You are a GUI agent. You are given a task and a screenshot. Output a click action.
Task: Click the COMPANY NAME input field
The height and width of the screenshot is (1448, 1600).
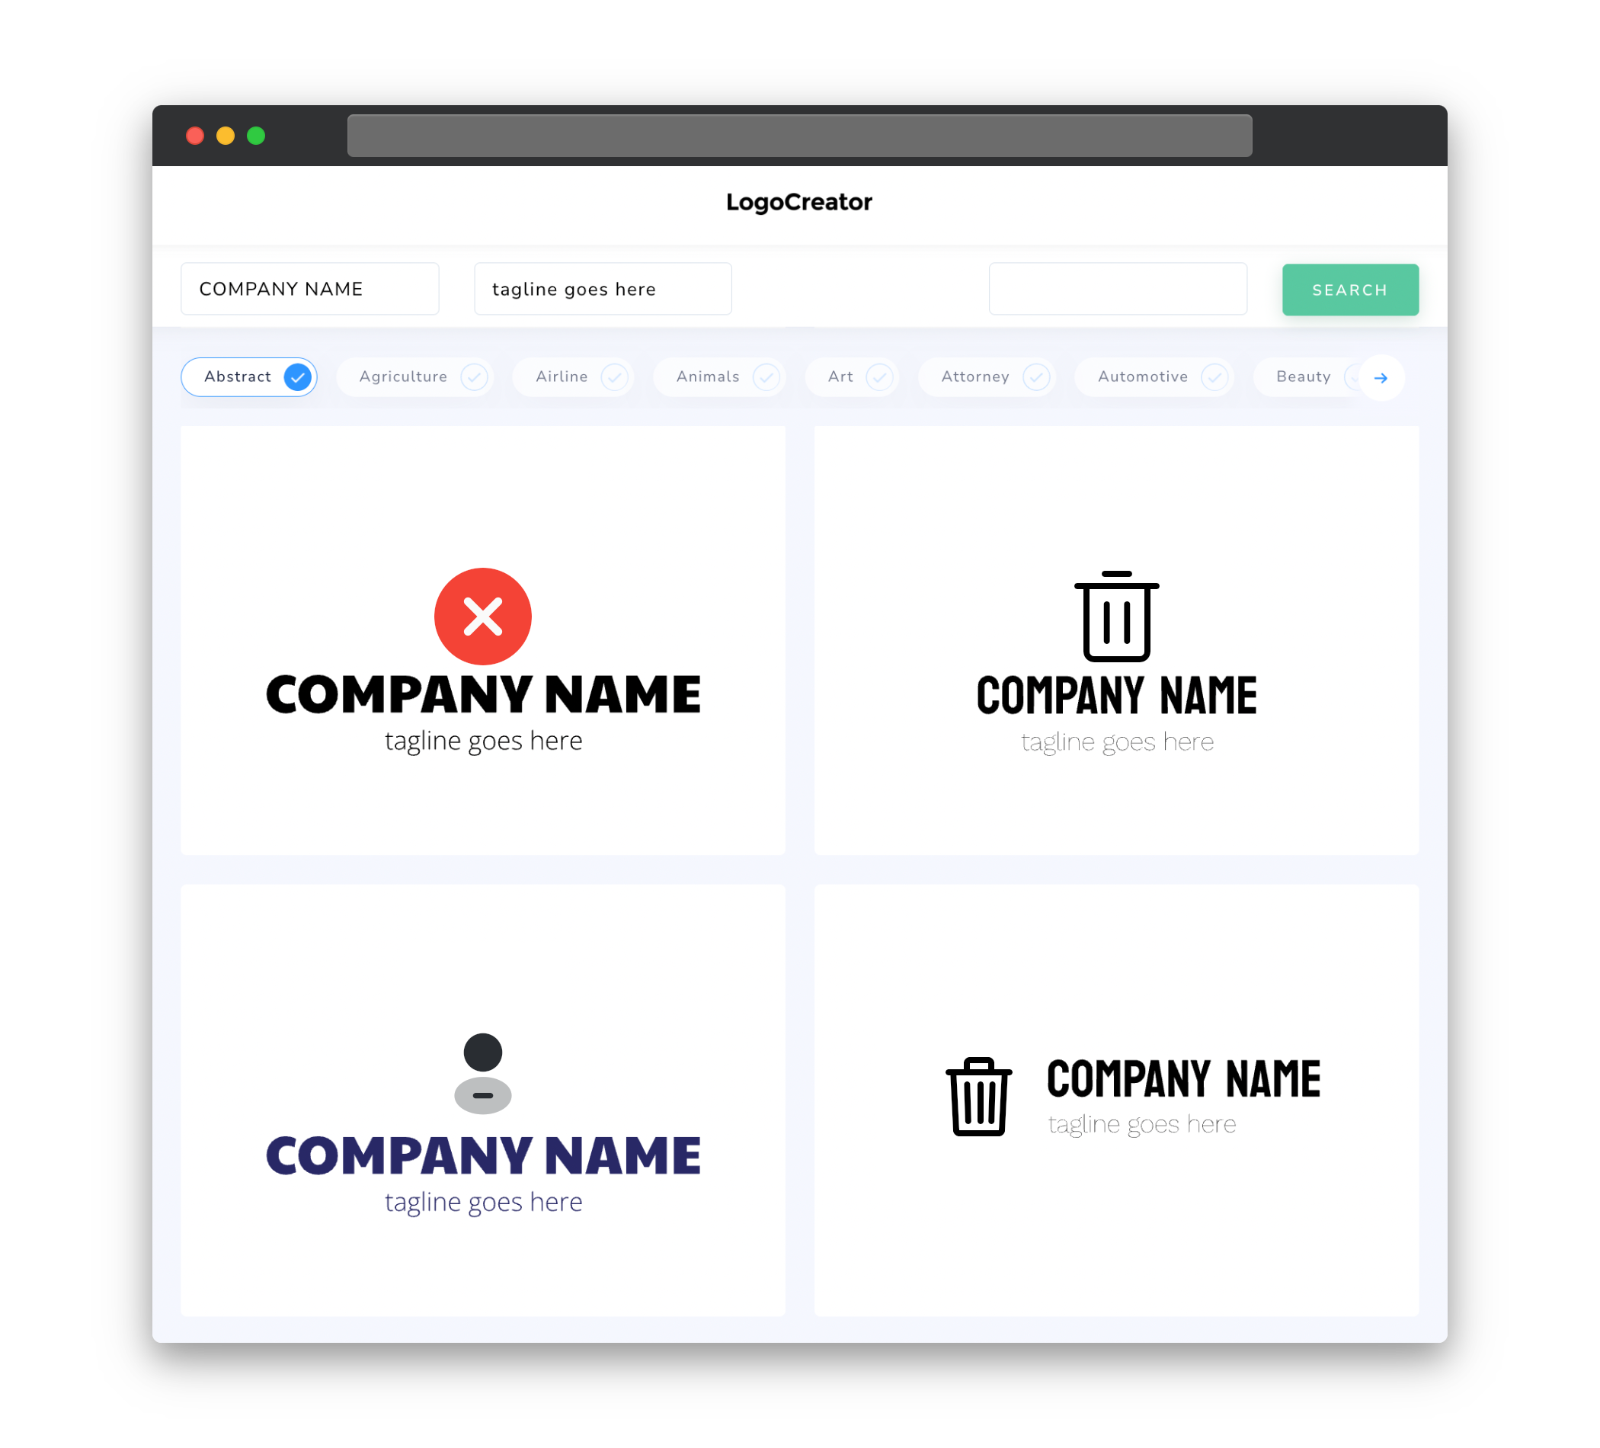[311, 289]
